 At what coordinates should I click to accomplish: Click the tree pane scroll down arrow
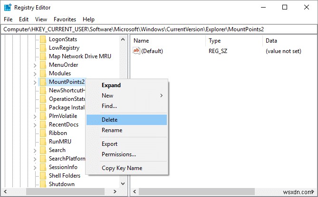coord(123,184)
